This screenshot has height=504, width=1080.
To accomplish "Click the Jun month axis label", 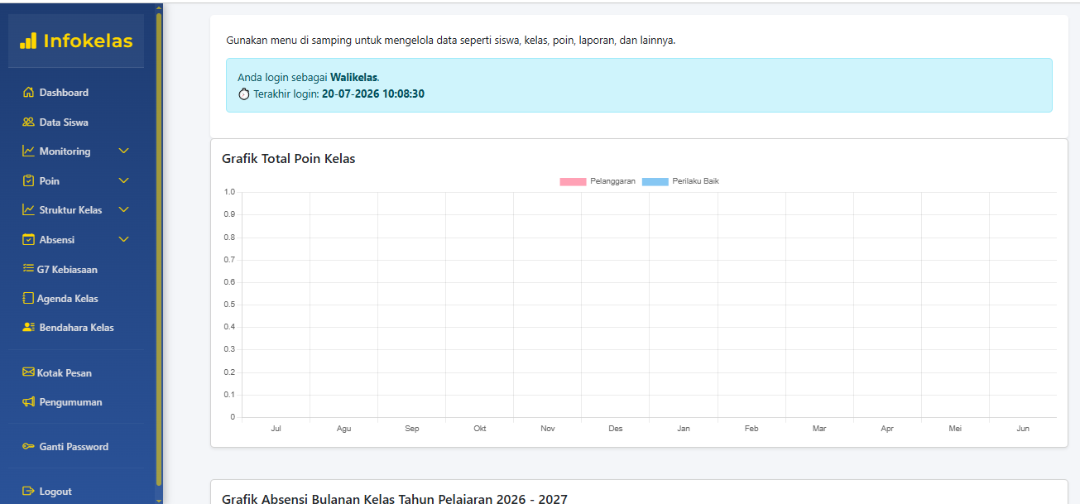I will (x=1023, y=429).
